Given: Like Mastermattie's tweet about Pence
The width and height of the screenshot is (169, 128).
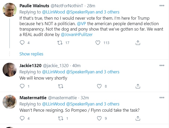Looking at the screenshot, I should pyautogui.click(x=99, y=118).
